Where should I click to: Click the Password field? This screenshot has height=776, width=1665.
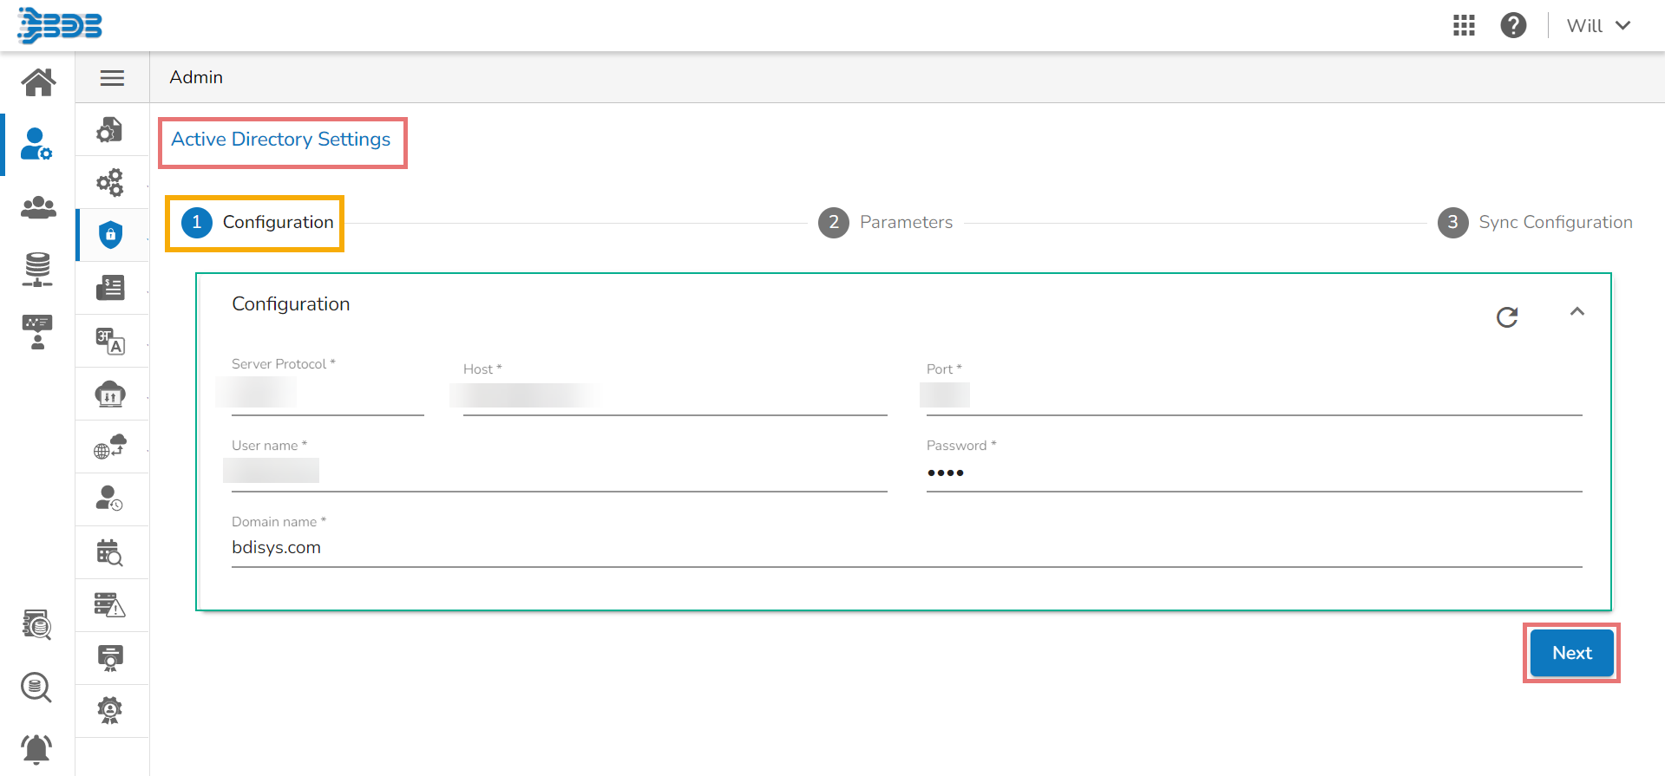tap(1255, 473)
